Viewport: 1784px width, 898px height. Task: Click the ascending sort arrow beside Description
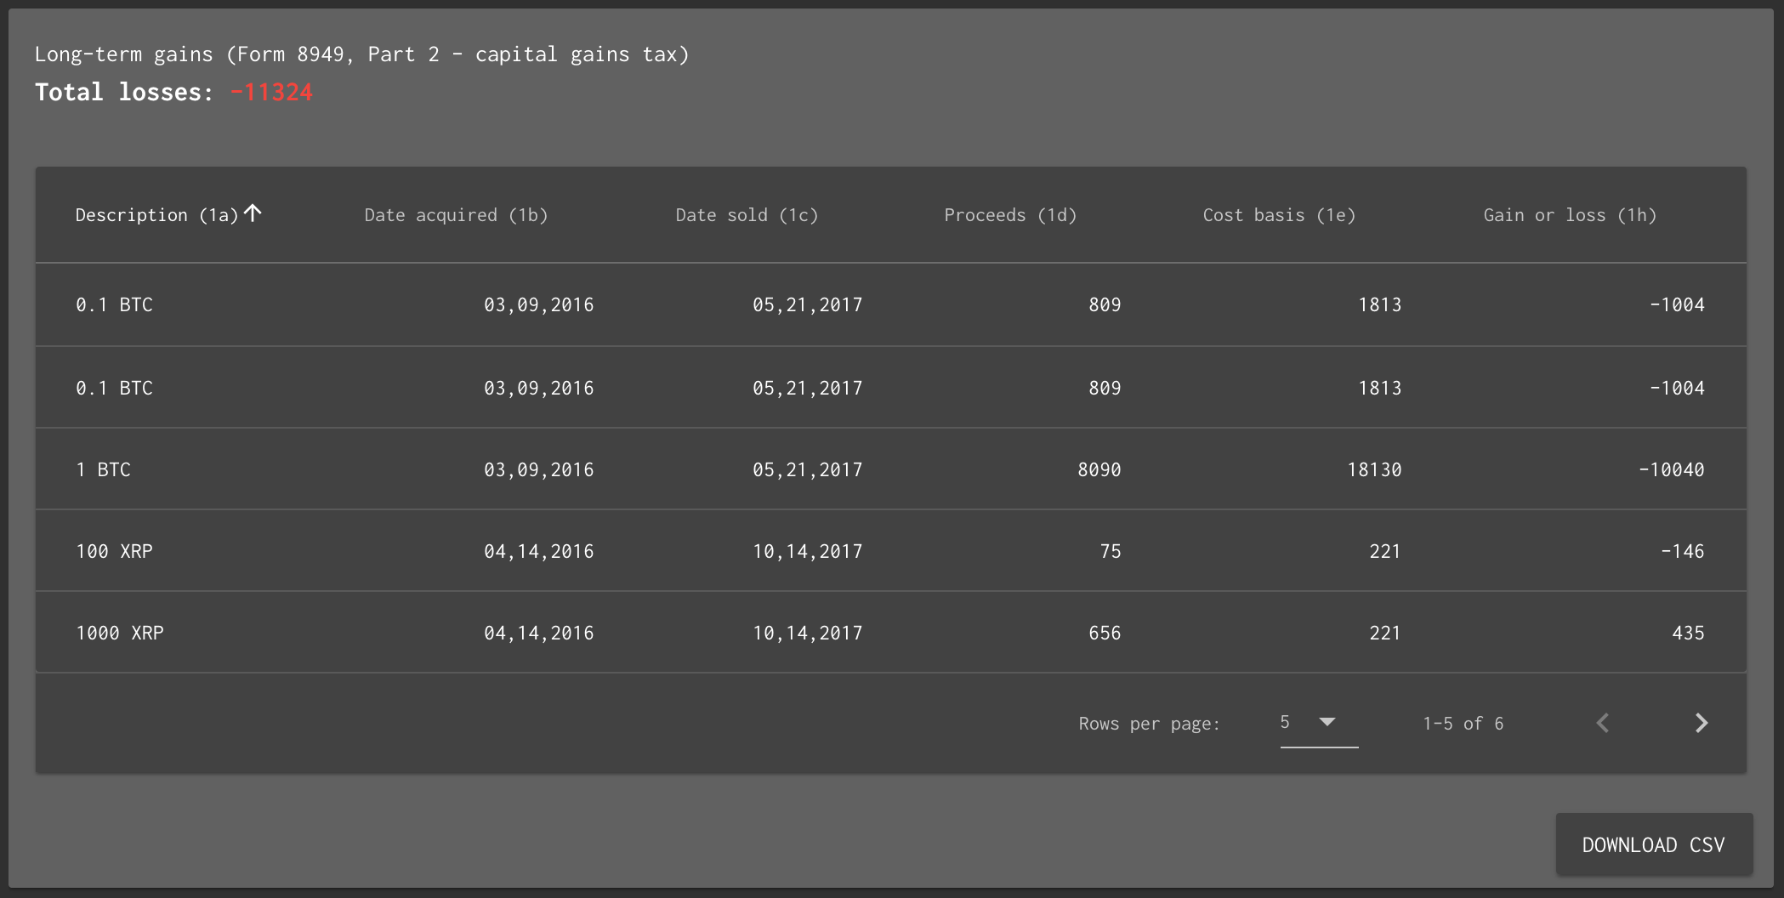pyautogui.click(x=253, y=213)
